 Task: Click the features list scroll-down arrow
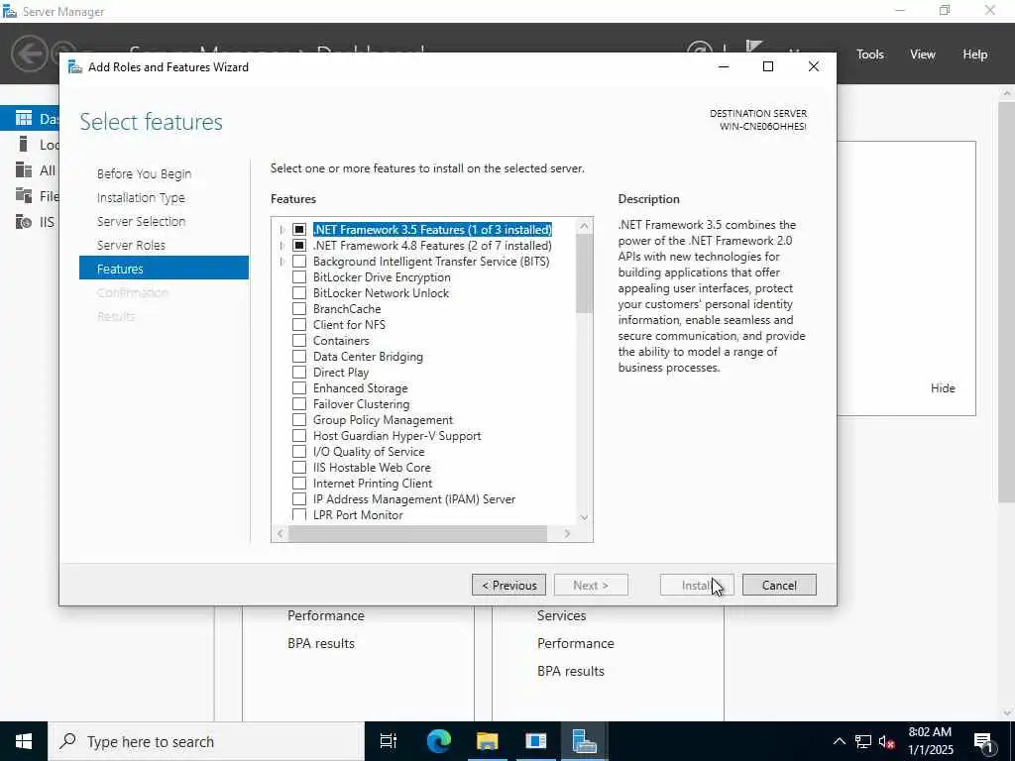point(584,517)
